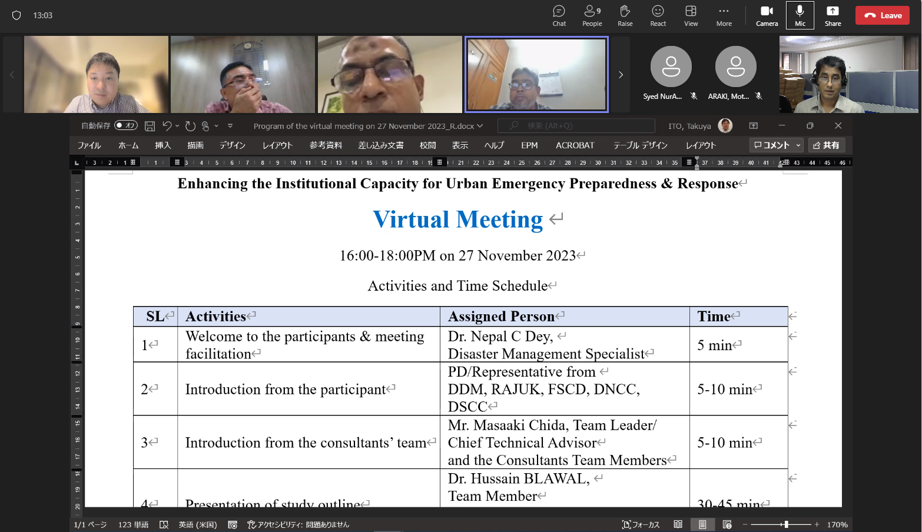Screen dimensions: 922x532
Task: Open the React emoji picker
Action: pyautogui.click(x=658, y=15)
